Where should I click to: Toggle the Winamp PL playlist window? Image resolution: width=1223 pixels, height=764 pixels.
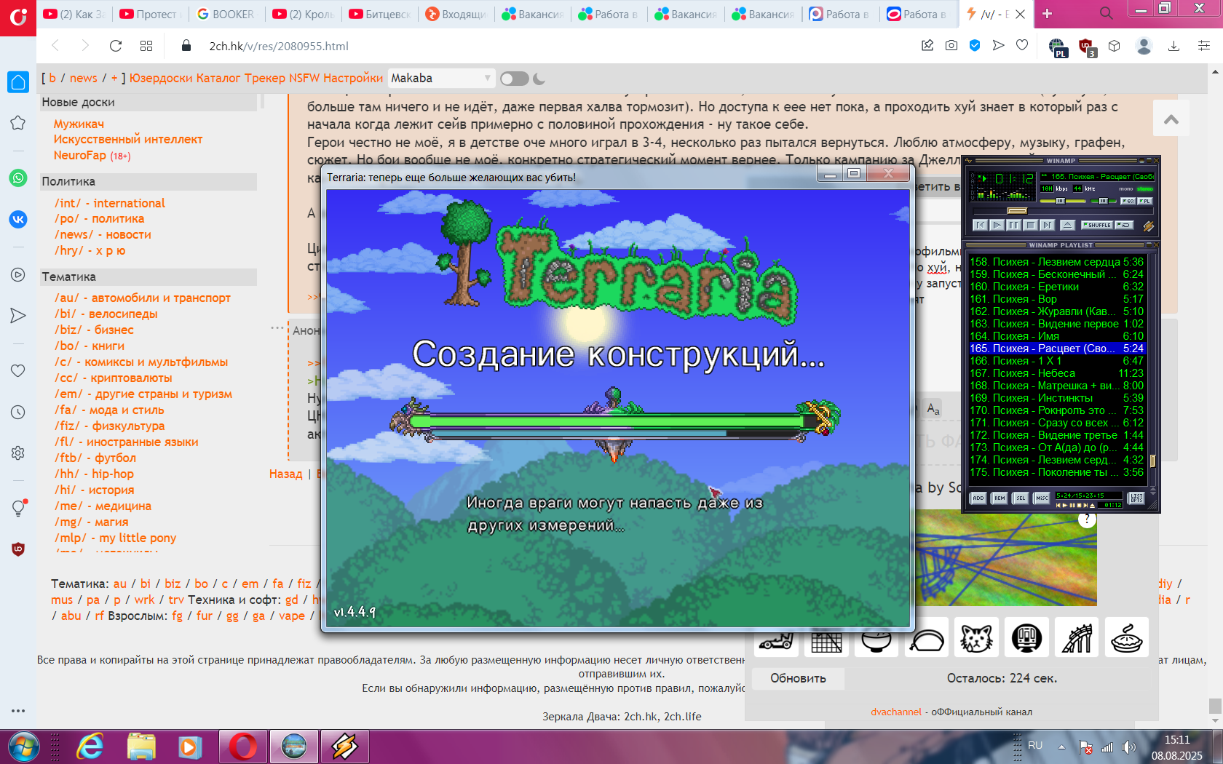pos(1145,201)
